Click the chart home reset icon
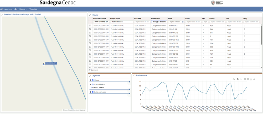Image resolution: width=263 pixels, height=116 pixels. 254,79
